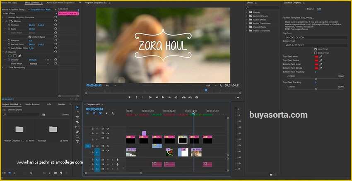
Task: Toggle V5 track output eye
Action: click(108, 129)
